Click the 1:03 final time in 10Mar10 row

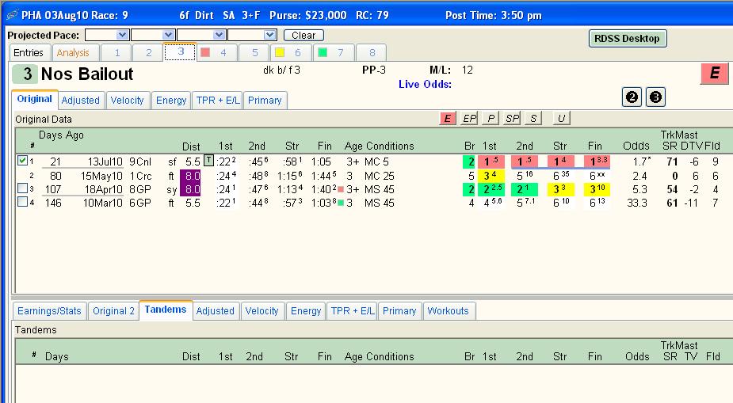pyautogui.click(x=323, y=203)
